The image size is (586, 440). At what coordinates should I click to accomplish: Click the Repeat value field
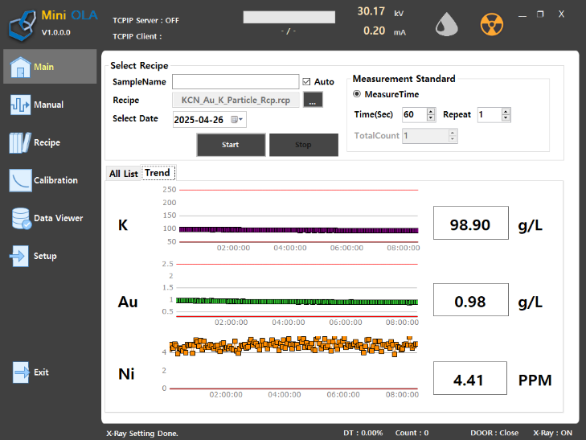pos(490,114)
